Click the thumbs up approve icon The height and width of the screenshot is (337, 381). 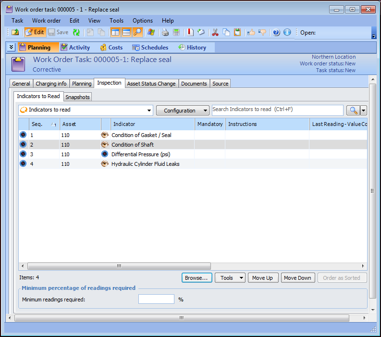click(251, 32)
